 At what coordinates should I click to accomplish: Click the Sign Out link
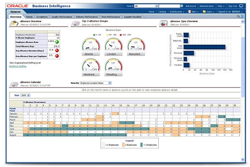pos(232,6)
